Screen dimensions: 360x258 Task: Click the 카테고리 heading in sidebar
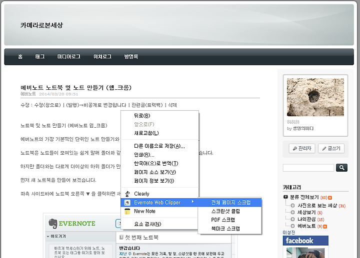[292, 188]
